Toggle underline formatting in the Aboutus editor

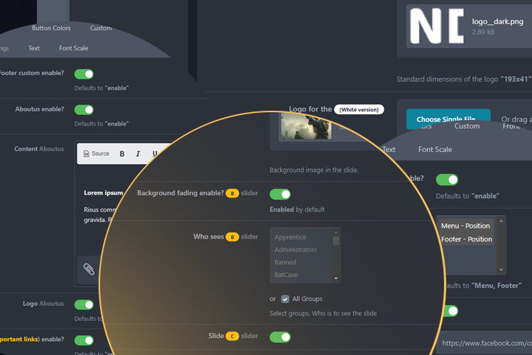coord(155,154)
